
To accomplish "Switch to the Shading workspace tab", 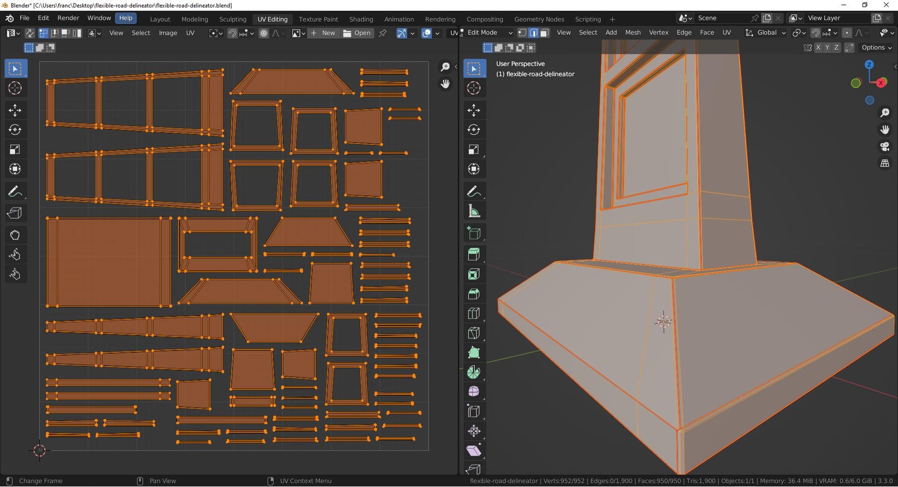I will coord(361,19).
